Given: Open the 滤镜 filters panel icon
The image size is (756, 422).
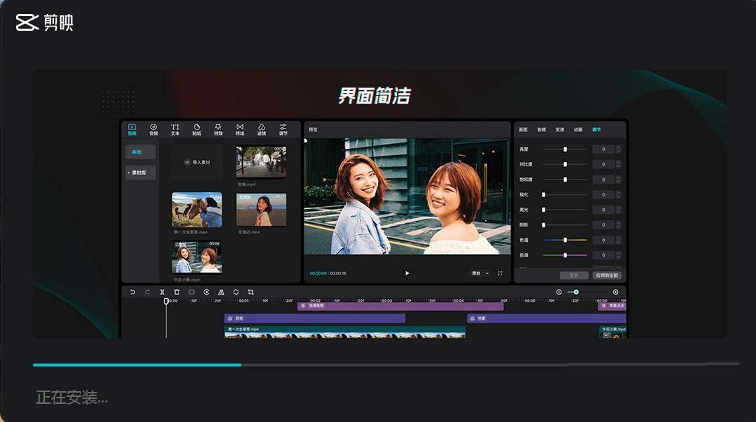Looking at the screenshot, I should [261, 128].
